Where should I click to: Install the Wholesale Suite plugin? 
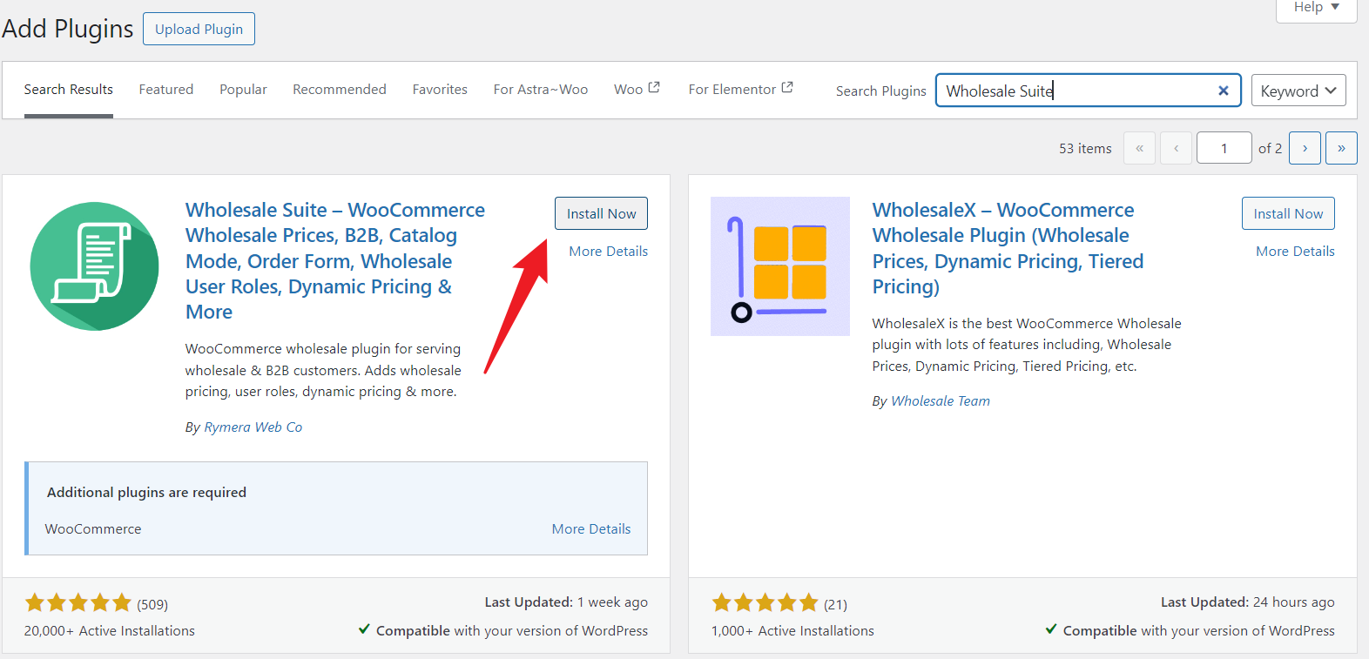pyautogui.click(x=601, y=213)
